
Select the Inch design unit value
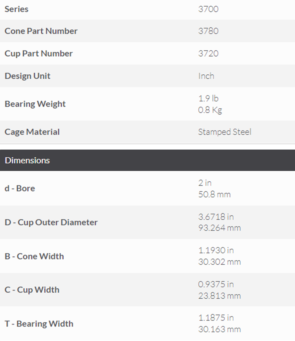(206, 76)
